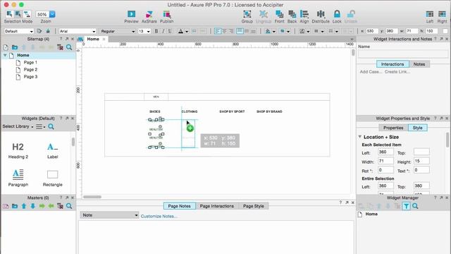Bring selection to Front
Screen dimensions: 451x254
(279, 16)
